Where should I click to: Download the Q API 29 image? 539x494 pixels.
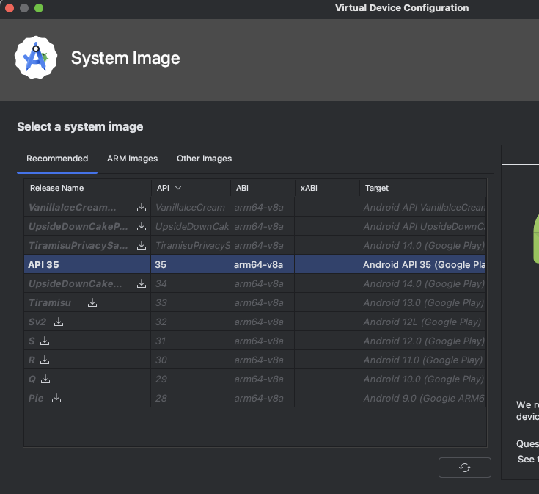pos(45,379)
